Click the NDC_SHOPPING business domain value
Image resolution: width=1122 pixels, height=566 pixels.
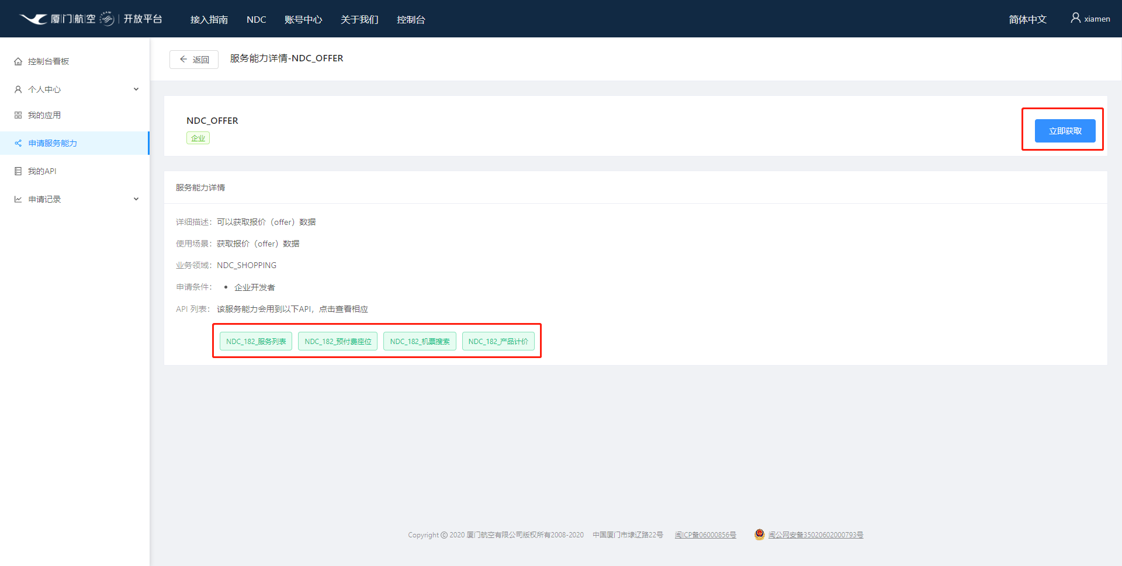247,265
